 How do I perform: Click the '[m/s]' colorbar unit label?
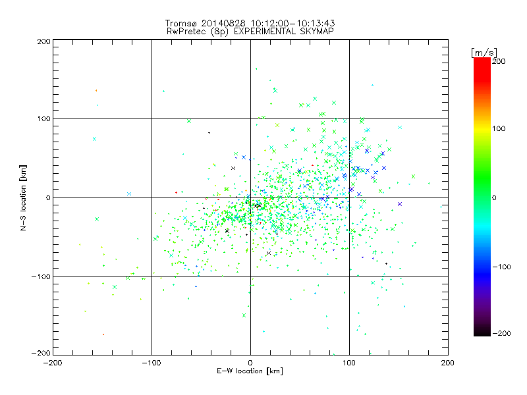click(484, 53)
